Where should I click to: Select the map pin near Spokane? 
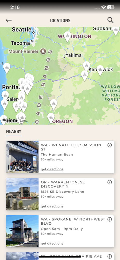[116, 30]
